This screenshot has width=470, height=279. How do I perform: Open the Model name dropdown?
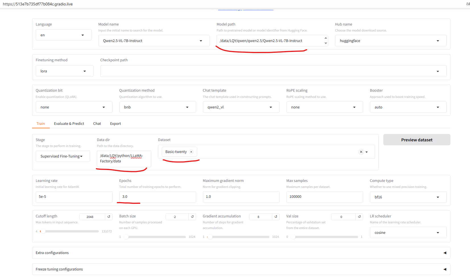(x=154, y=41)
